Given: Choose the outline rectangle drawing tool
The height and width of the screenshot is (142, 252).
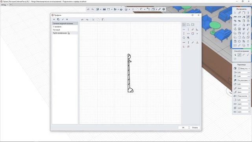Looking at the screenshot, I should click(x=188, y=24).
